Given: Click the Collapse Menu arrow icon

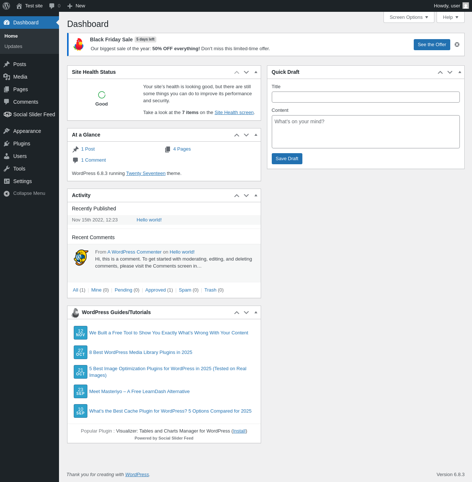Looking at the screenshot, I should click(x=7, y=193).
